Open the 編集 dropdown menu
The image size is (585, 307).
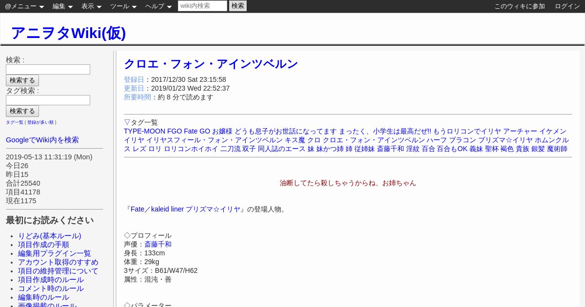coord(62,6)
